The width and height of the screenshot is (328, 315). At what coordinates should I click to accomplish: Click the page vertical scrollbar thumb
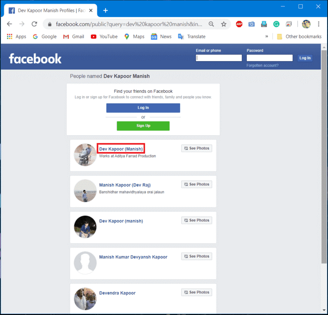click(x=324, y=157)
